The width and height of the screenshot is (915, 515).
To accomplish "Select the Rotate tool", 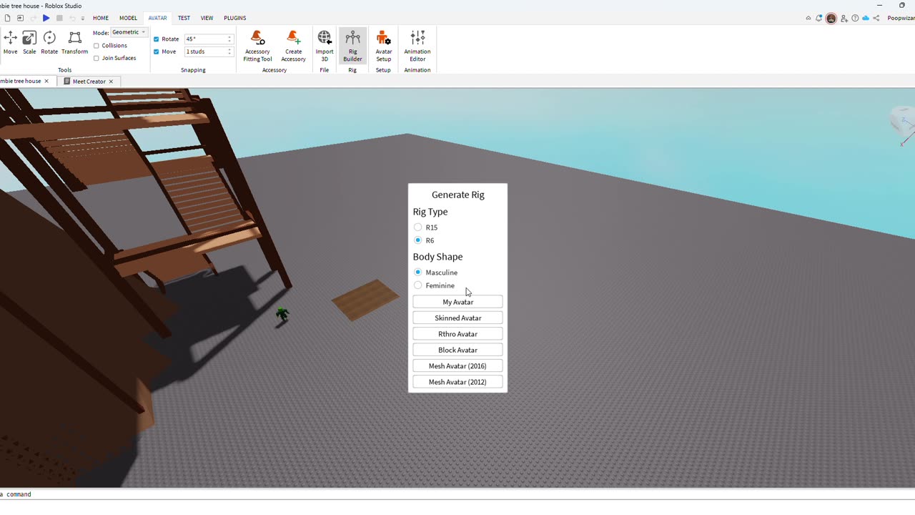I will click(x=49, y=43).
